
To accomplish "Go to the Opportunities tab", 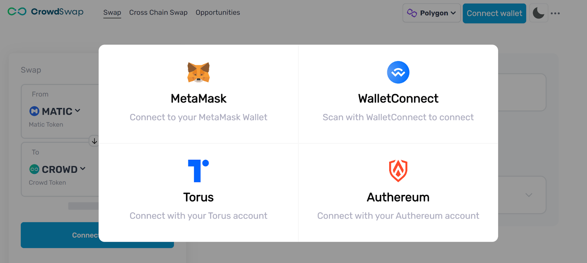I will coord(218,12).
